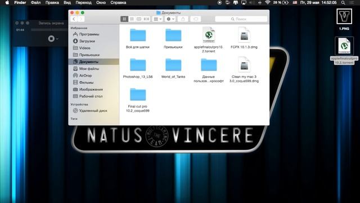Open Notification Center icon in menu bar
The height and width of the screenshot is (203, 360).
coord(352,2)
